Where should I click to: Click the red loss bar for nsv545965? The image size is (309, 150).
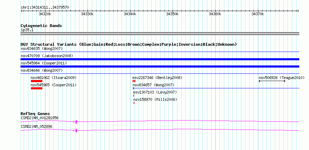37,88
